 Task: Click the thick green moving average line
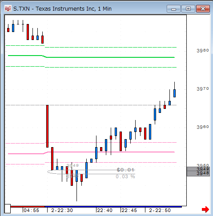pos(91,57)
